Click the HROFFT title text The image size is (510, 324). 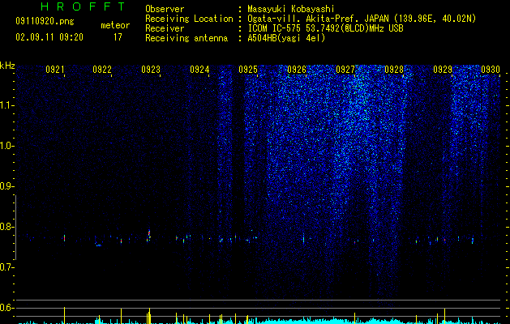point(83,6)
